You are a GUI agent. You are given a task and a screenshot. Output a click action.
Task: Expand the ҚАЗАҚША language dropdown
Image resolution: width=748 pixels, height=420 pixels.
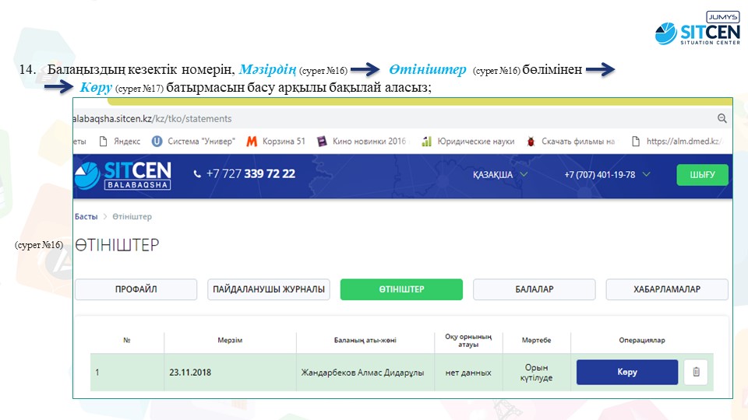point(499,175)
